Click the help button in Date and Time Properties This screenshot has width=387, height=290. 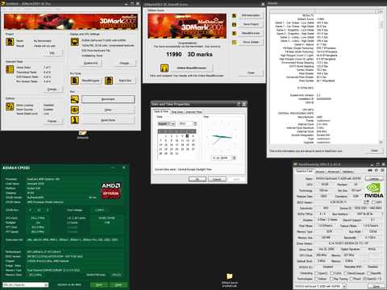pyautogui.click(x=239, y=104)
